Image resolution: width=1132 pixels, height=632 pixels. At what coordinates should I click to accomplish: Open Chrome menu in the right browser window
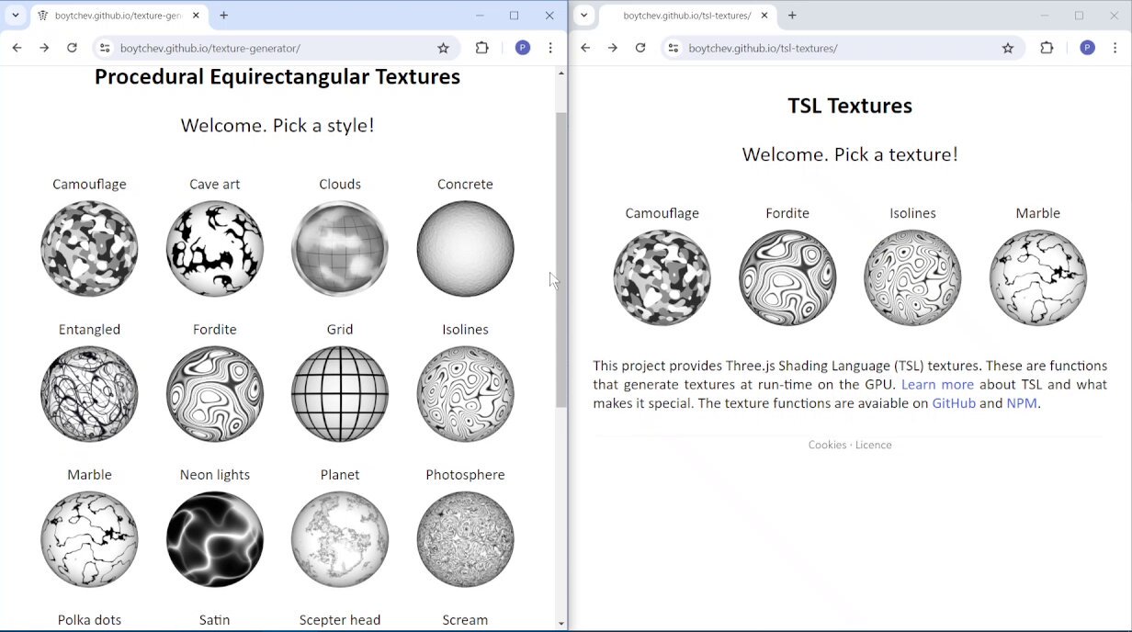pos(1115,48)
